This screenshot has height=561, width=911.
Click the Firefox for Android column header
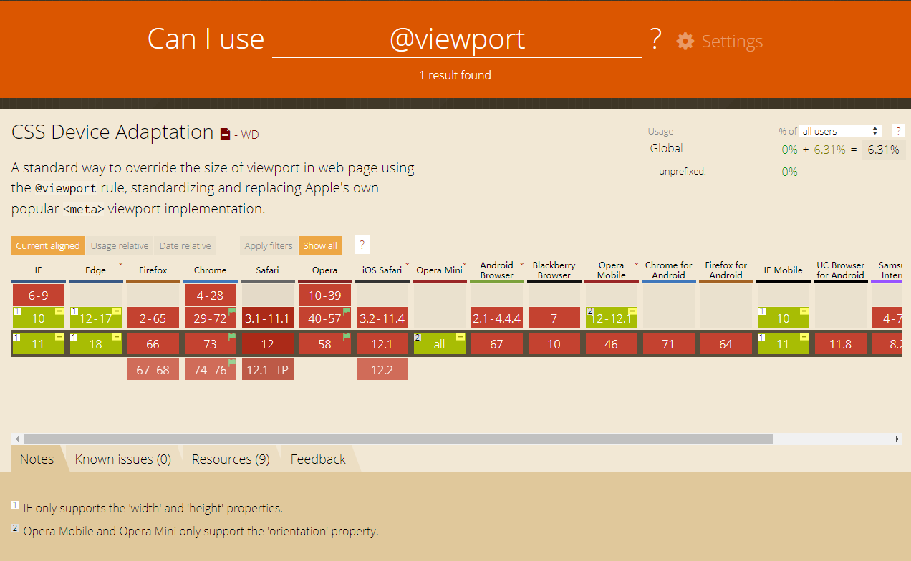click(726, 270)
